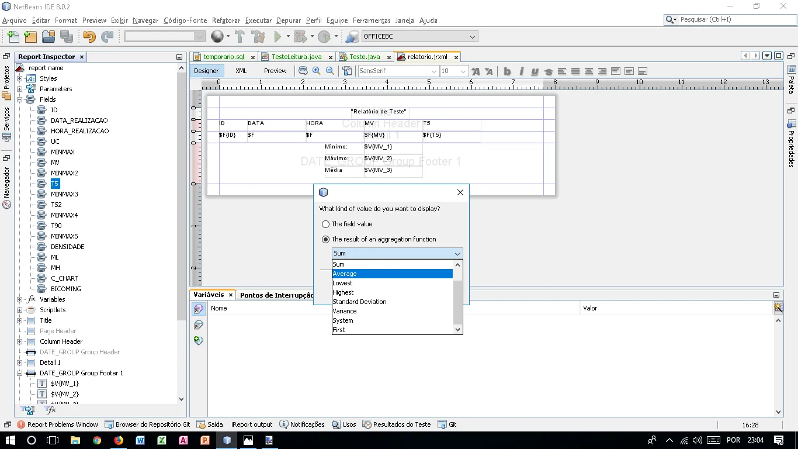Screen dimensions: 798x449
Task: Open Firefox from the Windows taskbar
Action: pyautogui.click(x=119, y=440)
